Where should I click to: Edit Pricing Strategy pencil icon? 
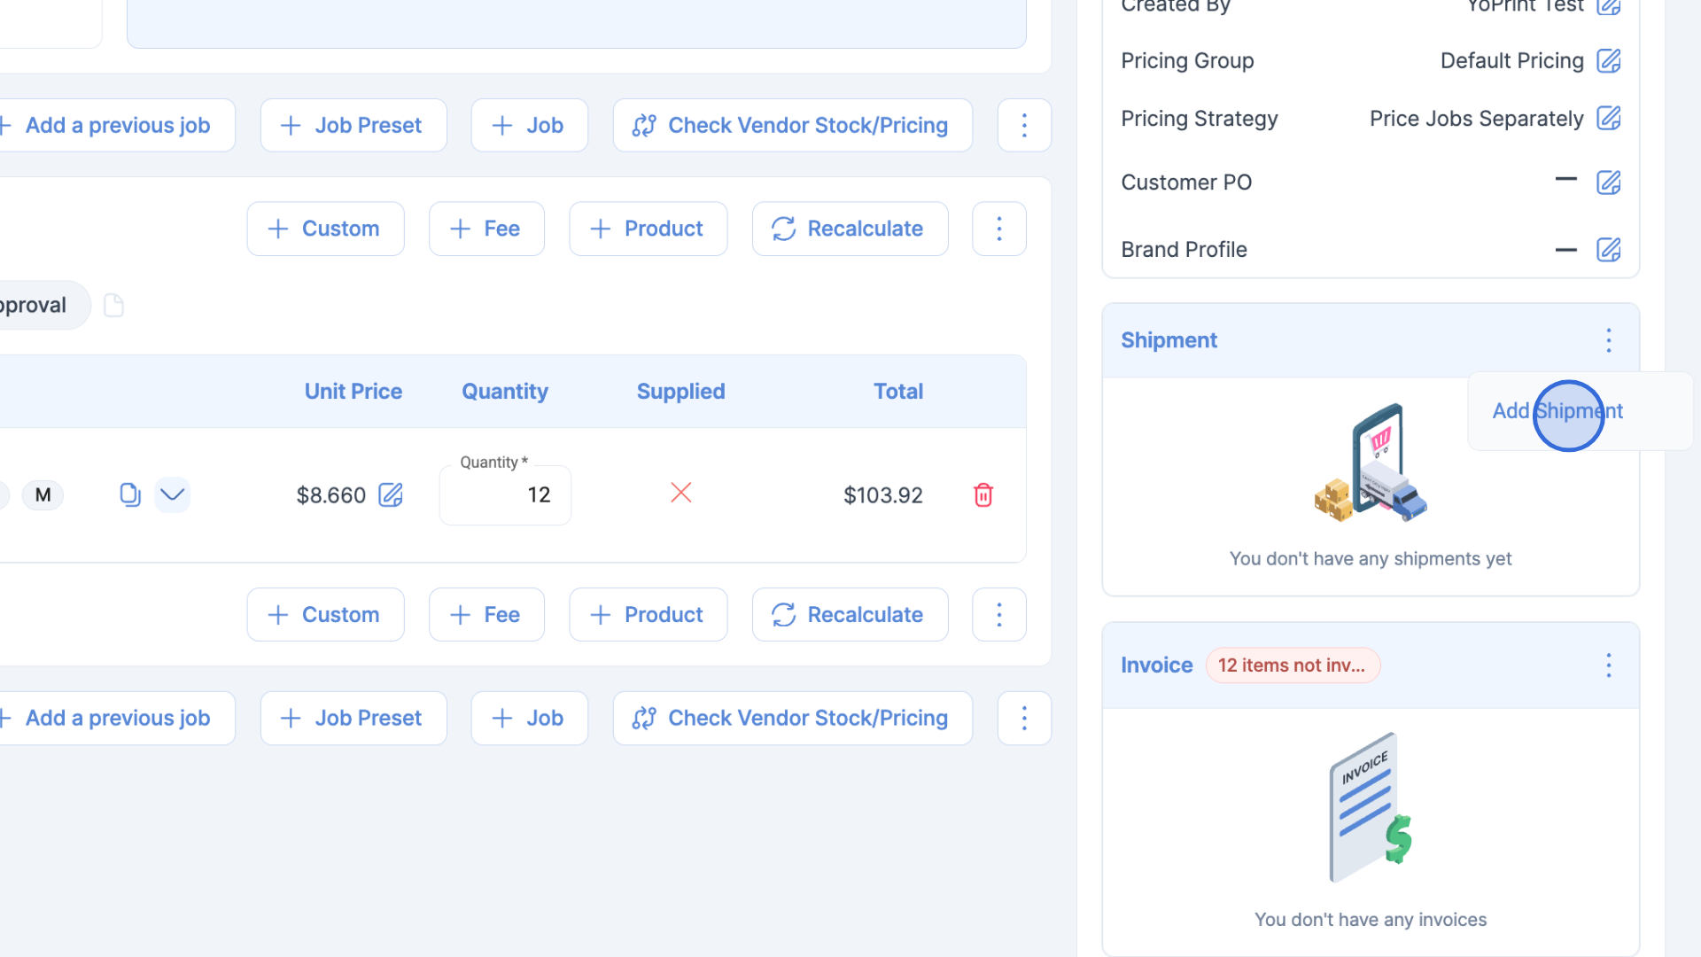1608,118
